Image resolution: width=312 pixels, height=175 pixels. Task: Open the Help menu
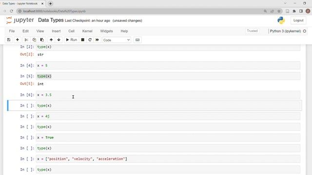[124, 31]
